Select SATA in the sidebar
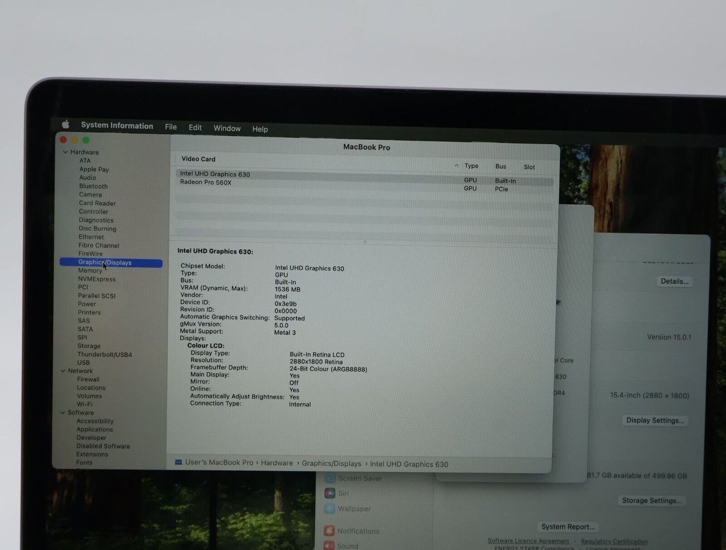Screen dimensions: 726x550 (85, 329)
